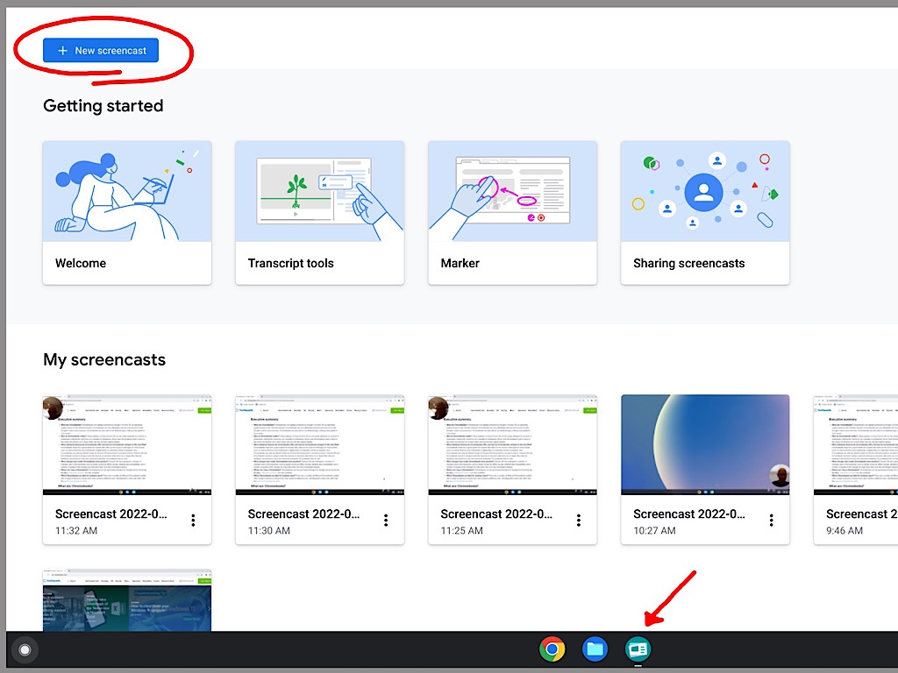The height and width of the screenshot is (673, 898).
Task: Open the ChromeOS launcher button
Action: point(25,649)
